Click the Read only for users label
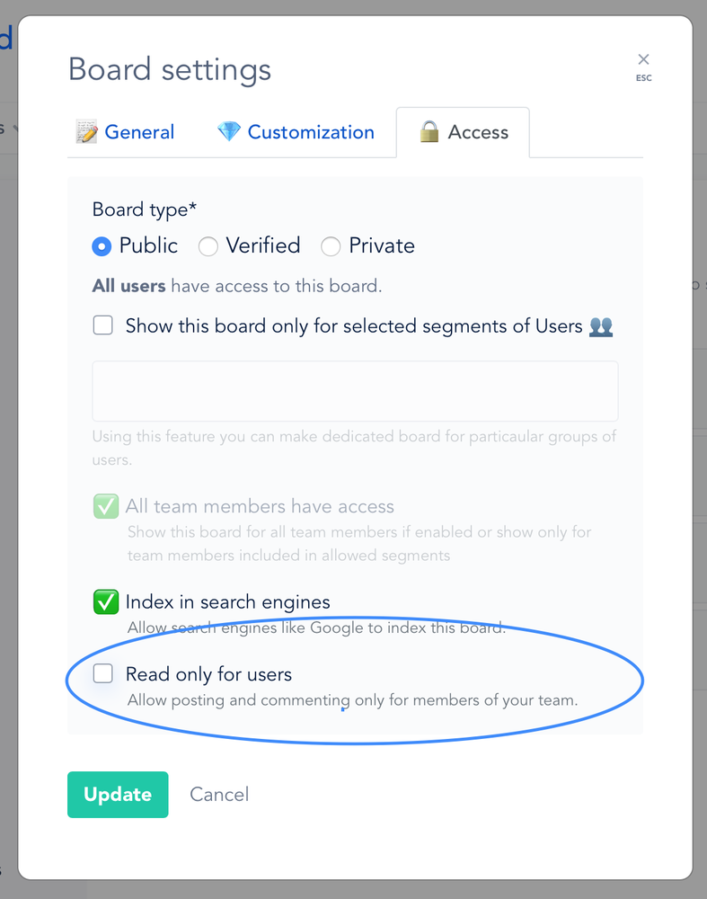Image resolution: width=707 pixels, height=899 pixels. [208, 674]
